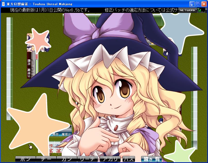Click the mahjong tile icon in the title bar
Image resolution: width=208 pixels, height=163 pixels.
[x=3, y=4]
